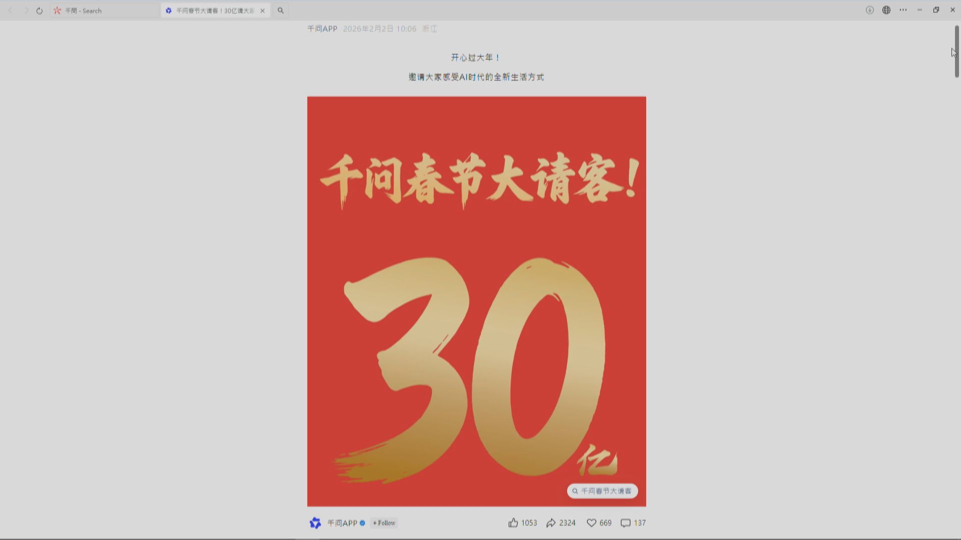Click the back navigation arrow
961x540 pixels.
pyautogui.click(x=11, y=10)
